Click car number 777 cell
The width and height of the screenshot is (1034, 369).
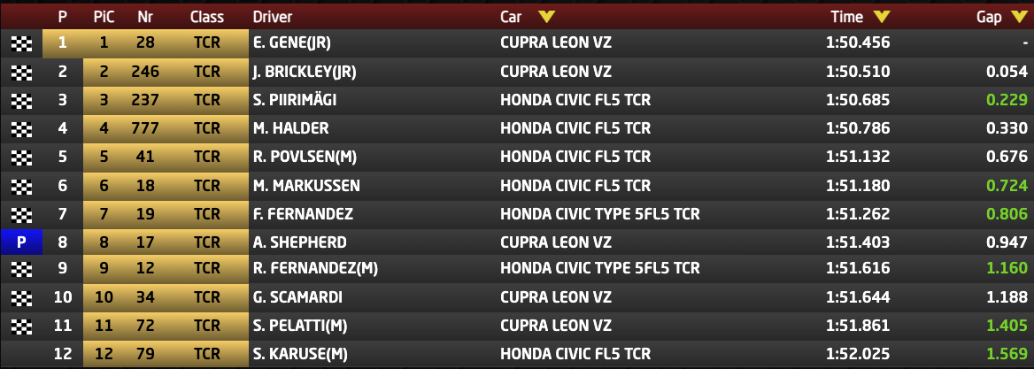click(x=145, y=128)
